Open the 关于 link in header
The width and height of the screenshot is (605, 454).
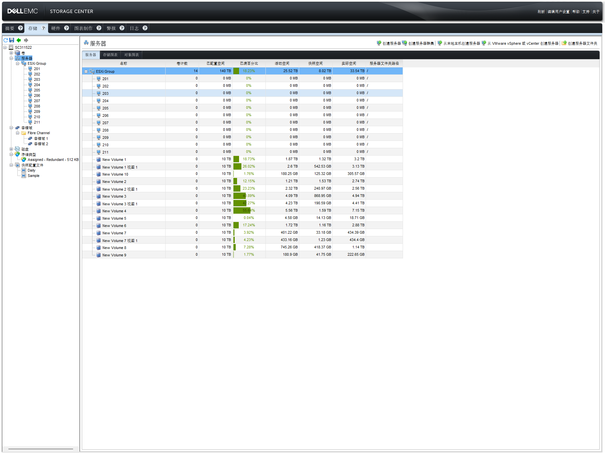596,12
